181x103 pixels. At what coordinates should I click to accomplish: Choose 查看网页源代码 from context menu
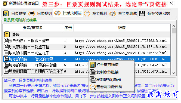pyautogui.click(x=111, y=87)
